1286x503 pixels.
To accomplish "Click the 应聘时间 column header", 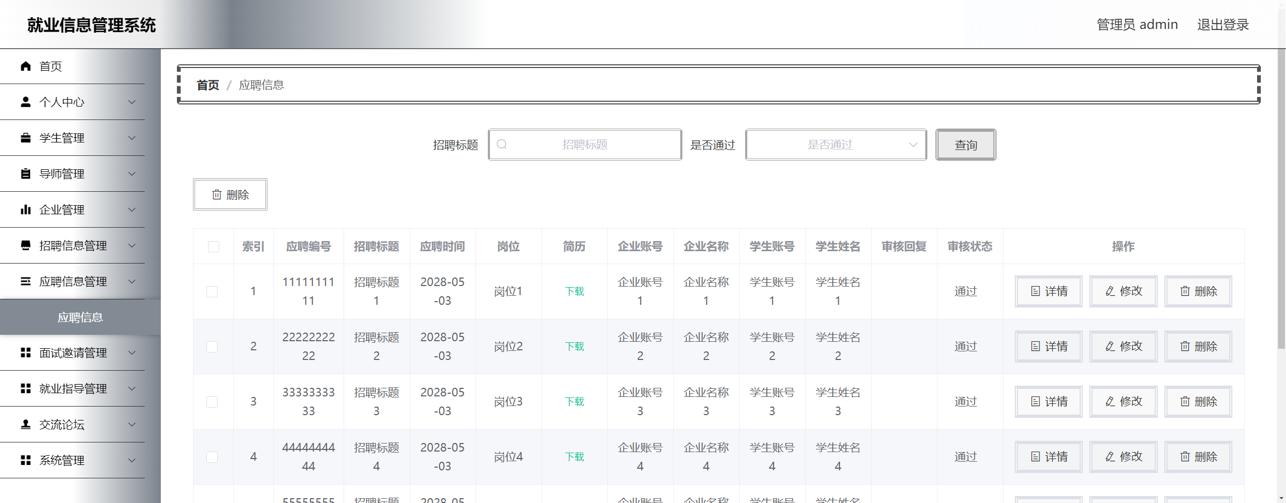I will point(442,246).
